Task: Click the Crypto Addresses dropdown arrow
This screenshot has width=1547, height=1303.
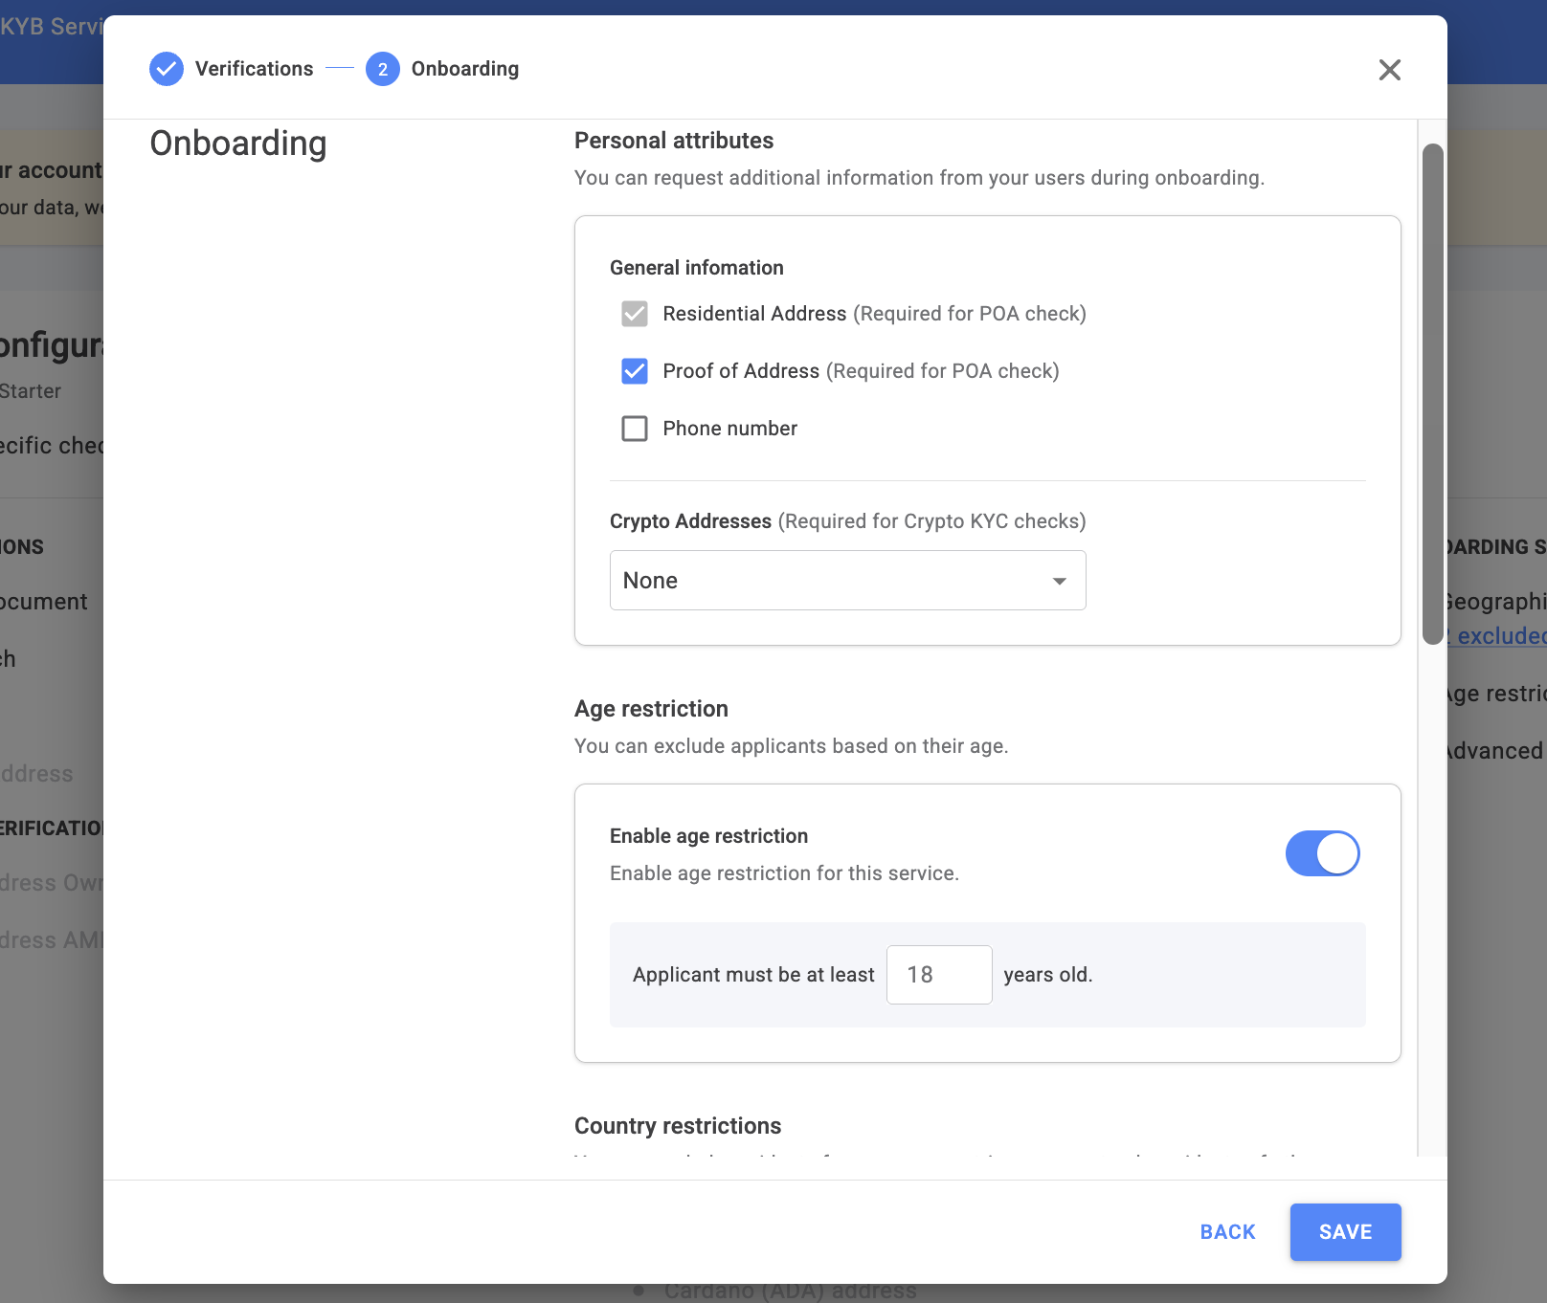Action: coord(1059,581)
